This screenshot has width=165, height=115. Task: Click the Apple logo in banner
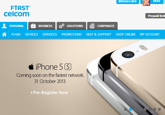pyautogui.click(x=31, y=67)
